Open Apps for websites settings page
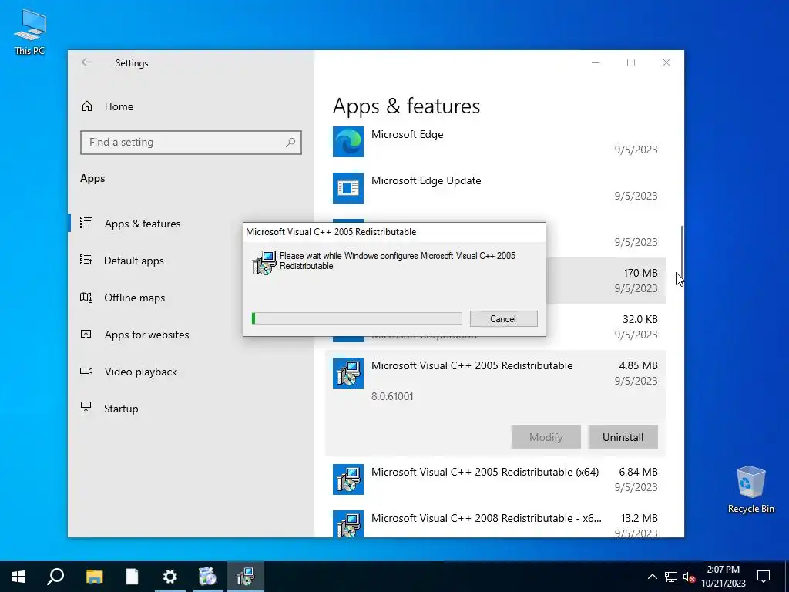789x592 pixels. (146, 335)
